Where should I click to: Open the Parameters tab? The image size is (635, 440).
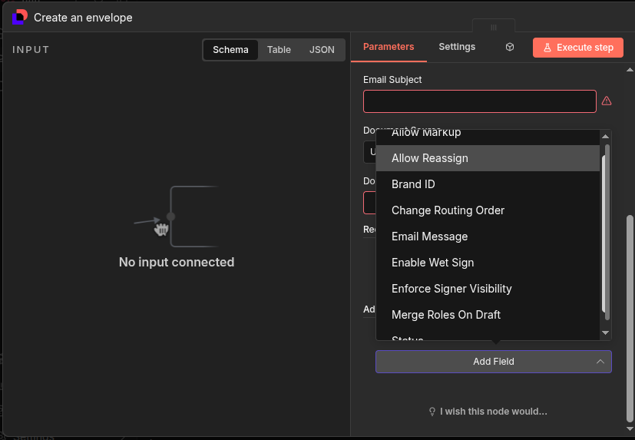[x=389, y=47]
